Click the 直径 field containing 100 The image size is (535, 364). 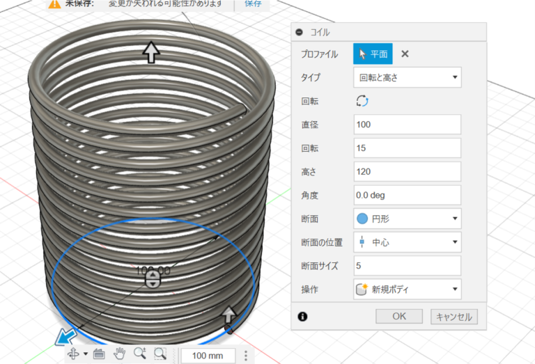[x=408, y=125]
